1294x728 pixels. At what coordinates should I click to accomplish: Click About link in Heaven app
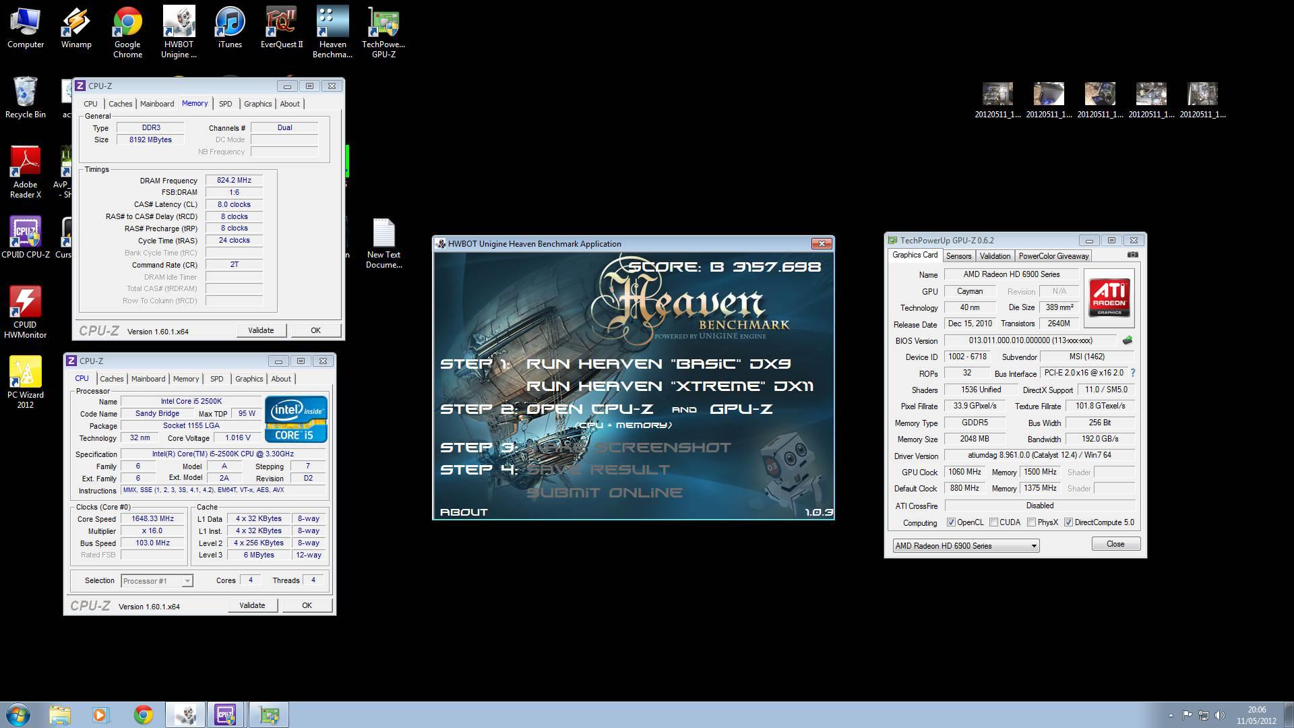click(x=464, y=512)
